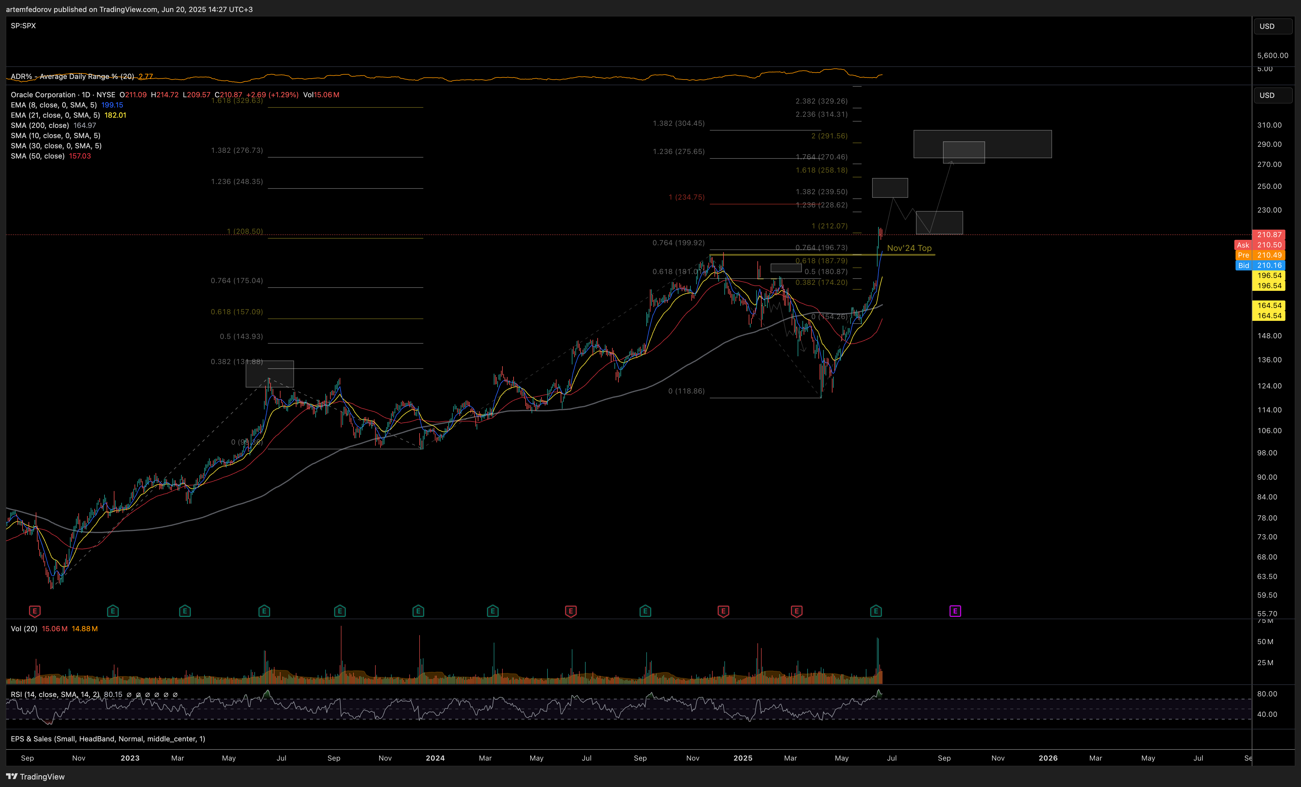Image resolution: width=1301 pixels, height=787 pixels.
Task: Select the SMA (10, close, 0, SMA, 5) legend
Action: (56, 136)
